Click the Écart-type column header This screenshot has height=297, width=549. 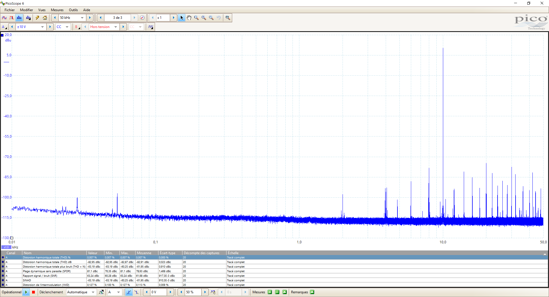pos(170,253)
